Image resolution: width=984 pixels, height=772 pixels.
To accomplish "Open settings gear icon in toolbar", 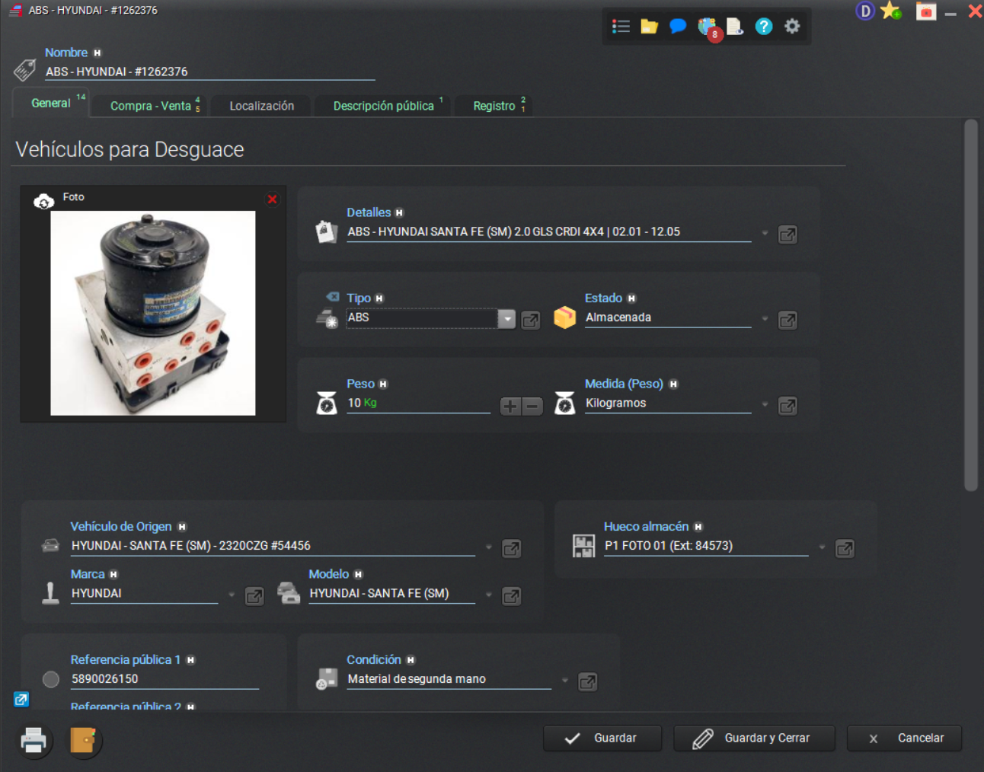I will [792, 27].
